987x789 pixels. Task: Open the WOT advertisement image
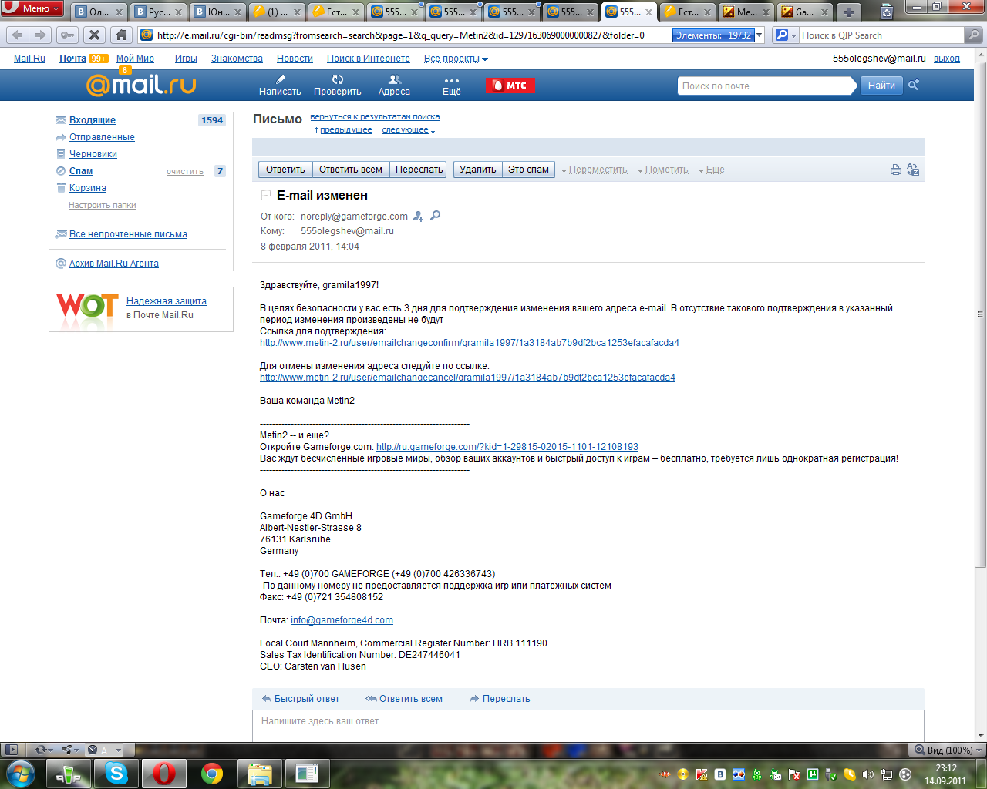click(x=87, y=306)
